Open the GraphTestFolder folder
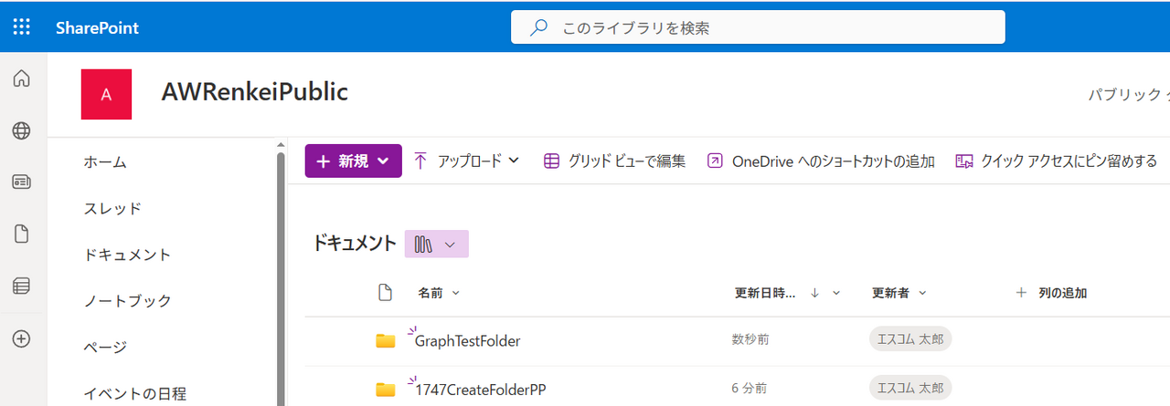 click(x=467, y=341)
